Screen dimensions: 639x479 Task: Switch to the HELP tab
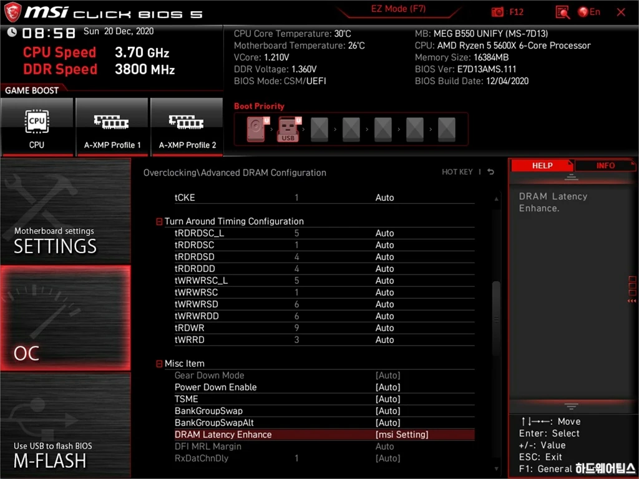click(542, 165)
